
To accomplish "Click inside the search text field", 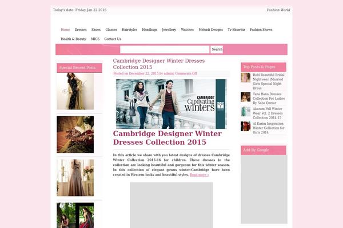I will pyautogui.click(x=165, y=50).
